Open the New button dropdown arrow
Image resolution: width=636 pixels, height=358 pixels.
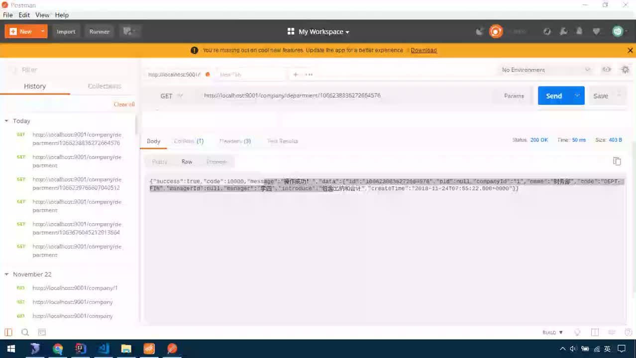[x=43, y=31]
